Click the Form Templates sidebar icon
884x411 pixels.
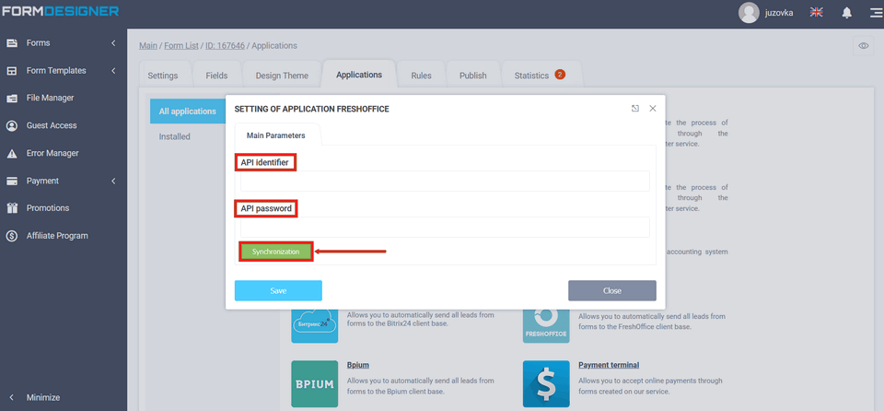pos(12,71)
